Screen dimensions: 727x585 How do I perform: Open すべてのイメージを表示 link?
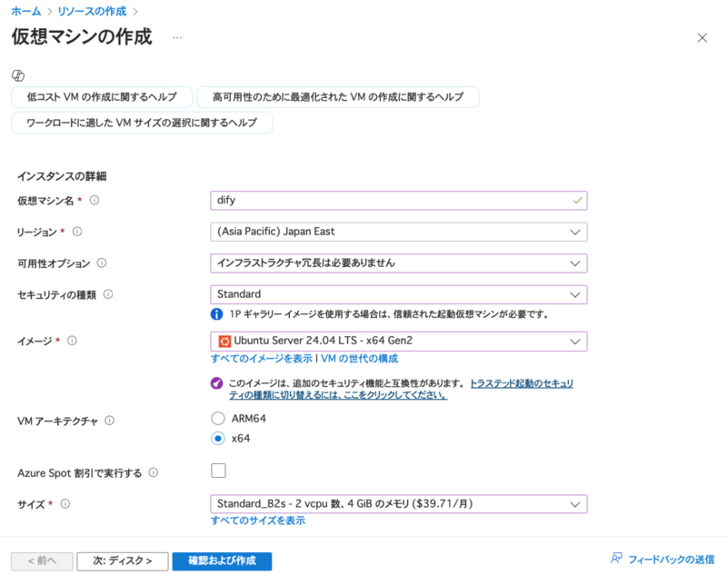click(x=262, y=359)
